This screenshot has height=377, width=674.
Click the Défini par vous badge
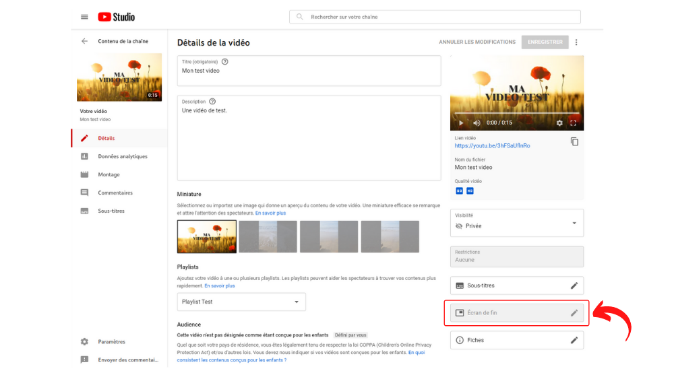tap(350, 335)
